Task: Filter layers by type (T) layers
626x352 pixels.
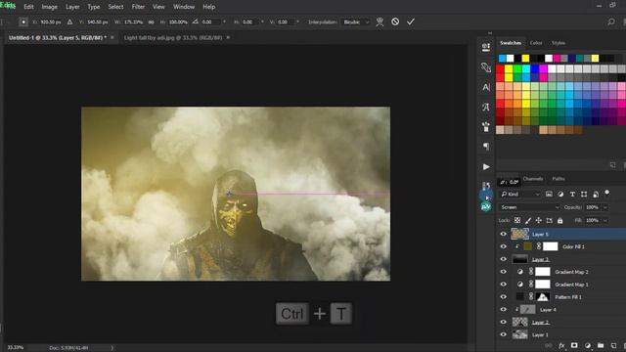Action: [x=572, y=194]
